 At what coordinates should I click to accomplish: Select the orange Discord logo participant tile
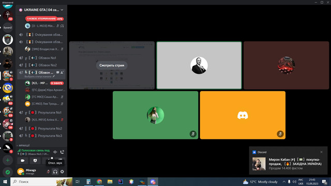[x=243, y=115]
